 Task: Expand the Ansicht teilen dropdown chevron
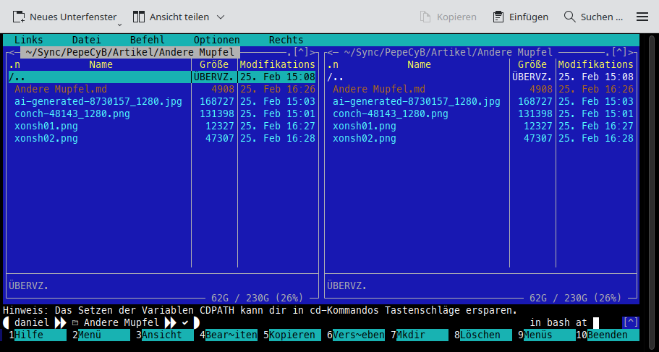[x=221, y=17]
